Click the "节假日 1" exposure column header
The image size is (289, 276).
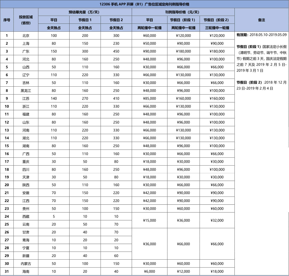(x=85, y=20)
